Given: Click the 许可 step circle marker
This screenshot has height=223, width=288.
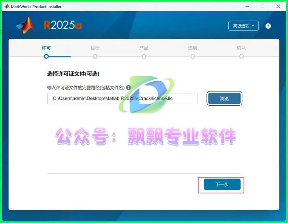Looking at the screenshot, I should (46, 56).
